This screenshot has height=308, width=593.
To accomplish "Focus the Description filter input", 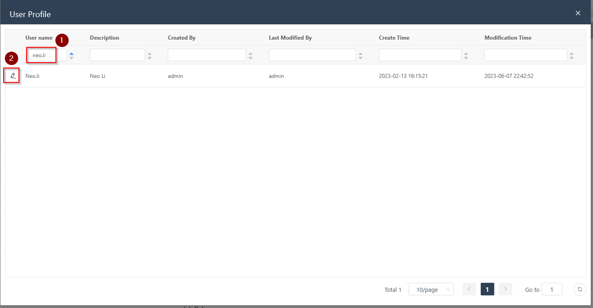I will (x=117, y=55).
